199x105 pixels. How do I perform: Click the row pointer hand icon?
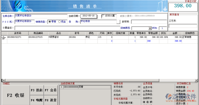(x=4, y=38)
